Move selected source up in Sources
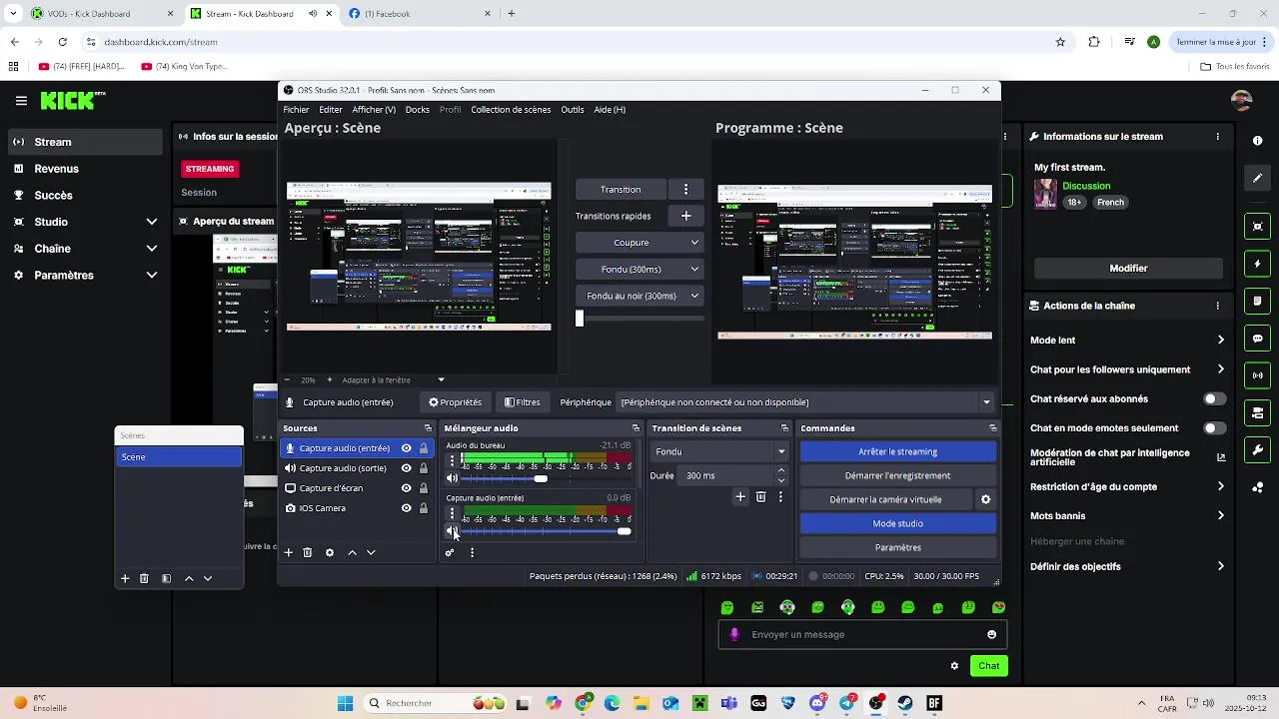The width and height of the screenshot is (1279, 719). (352, 552)
